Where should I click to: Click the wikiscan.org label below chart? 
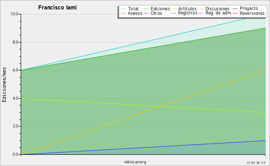135,162
